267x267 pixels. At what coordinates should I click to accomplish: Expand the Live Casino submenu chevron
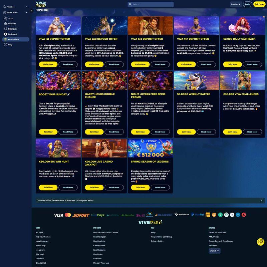27,13
